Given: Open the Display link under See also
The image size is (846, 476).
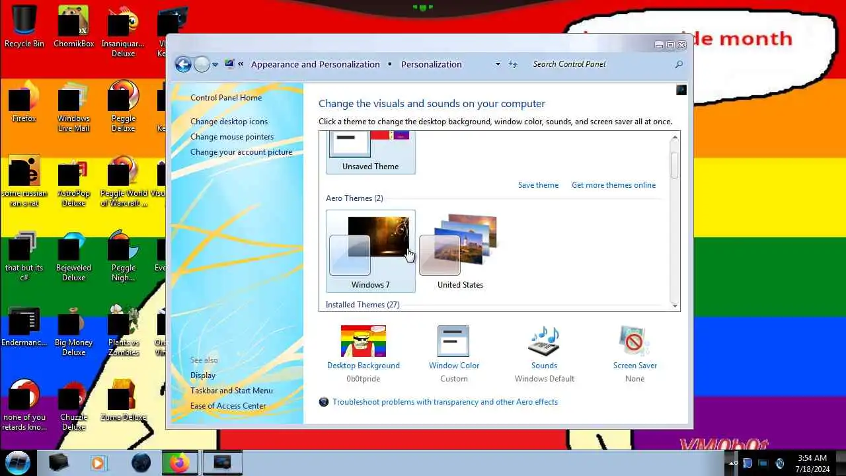Looking at the screenshot, I should point(203,376).
